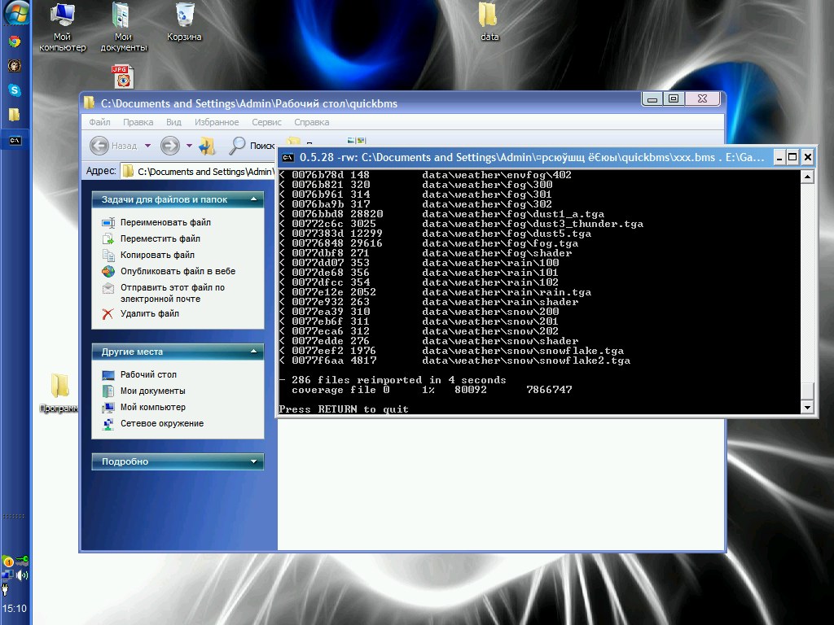Open the Программы folder on desktop
This screenshot has height=625, width=834.
59,393
